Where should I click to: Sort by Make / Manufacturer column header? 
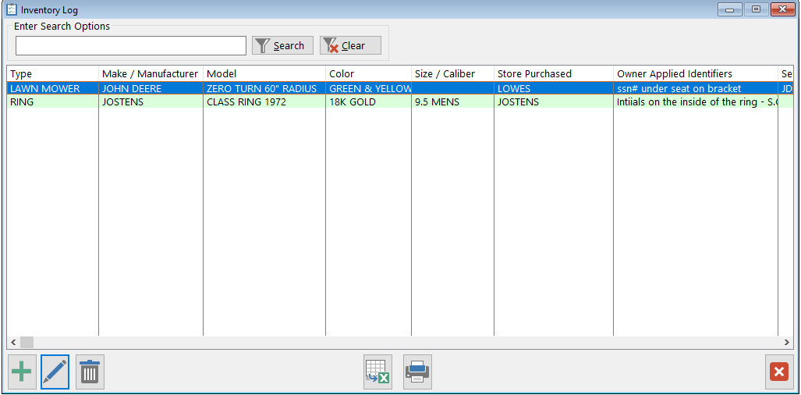click(x=151, y=74)
